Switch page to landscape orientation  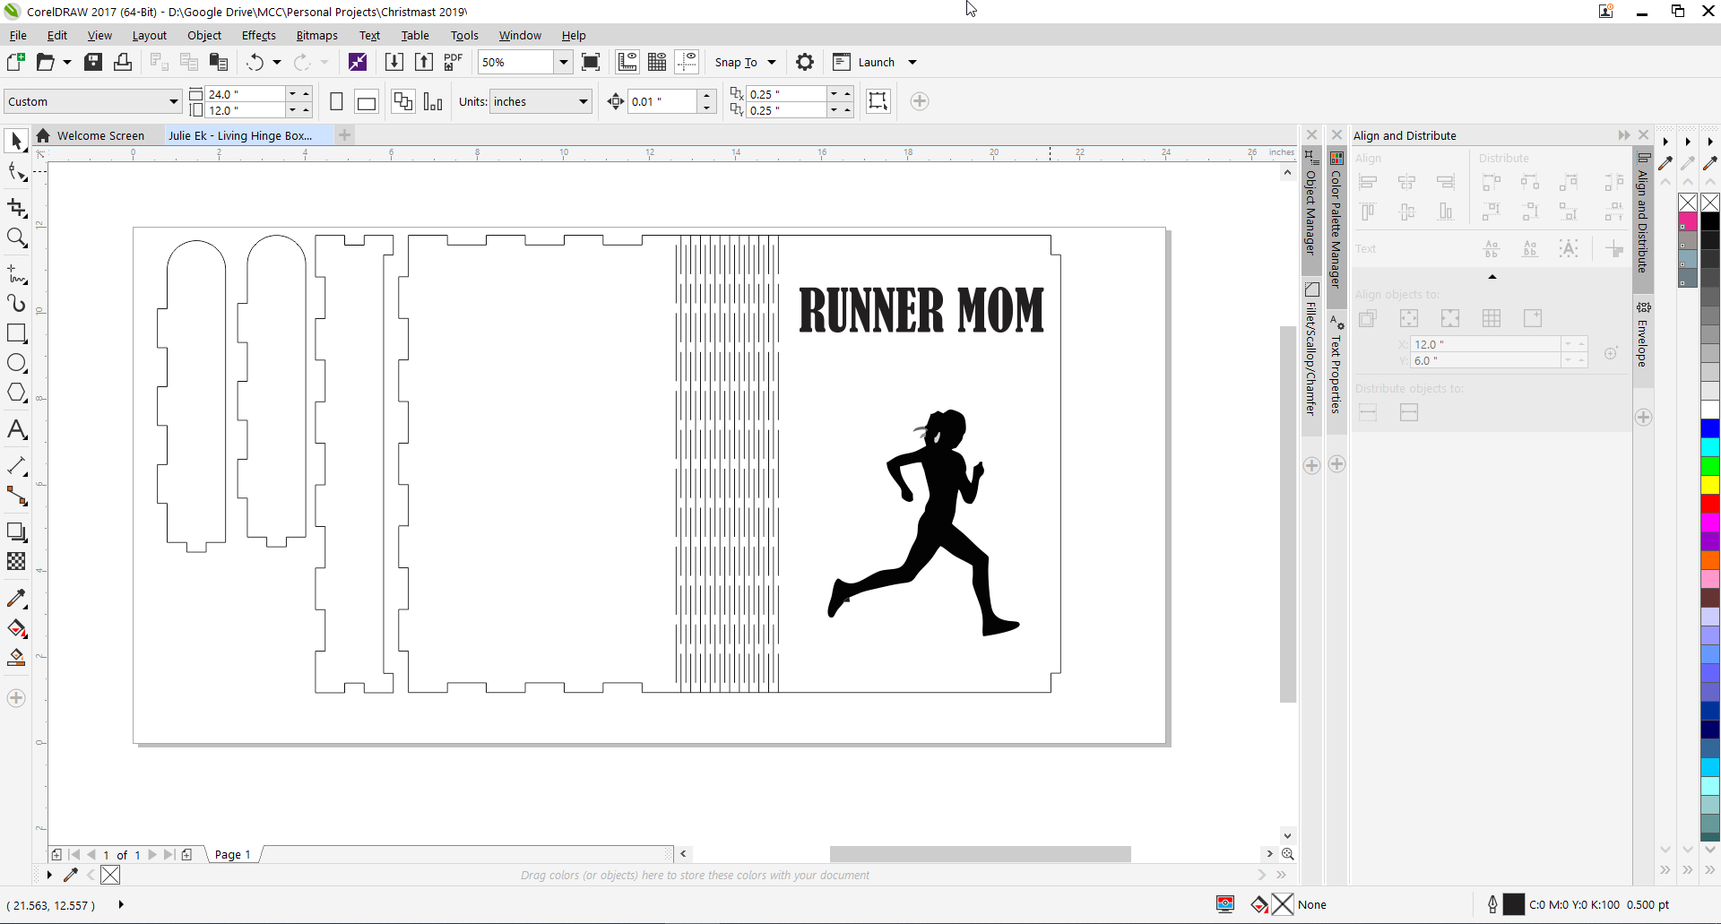tap(366, 102)
